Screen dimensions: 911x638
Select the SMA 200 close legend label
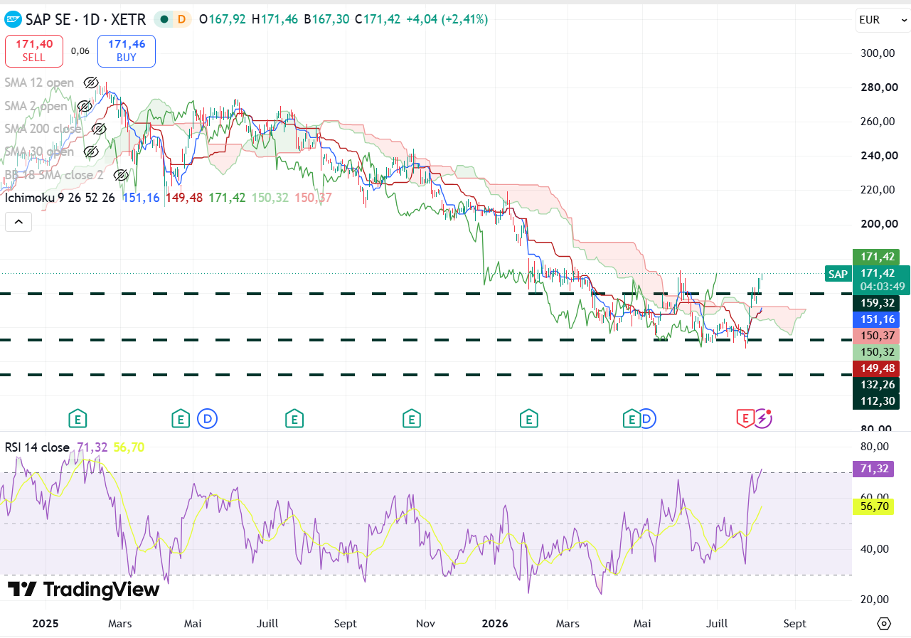coord(43,129)
